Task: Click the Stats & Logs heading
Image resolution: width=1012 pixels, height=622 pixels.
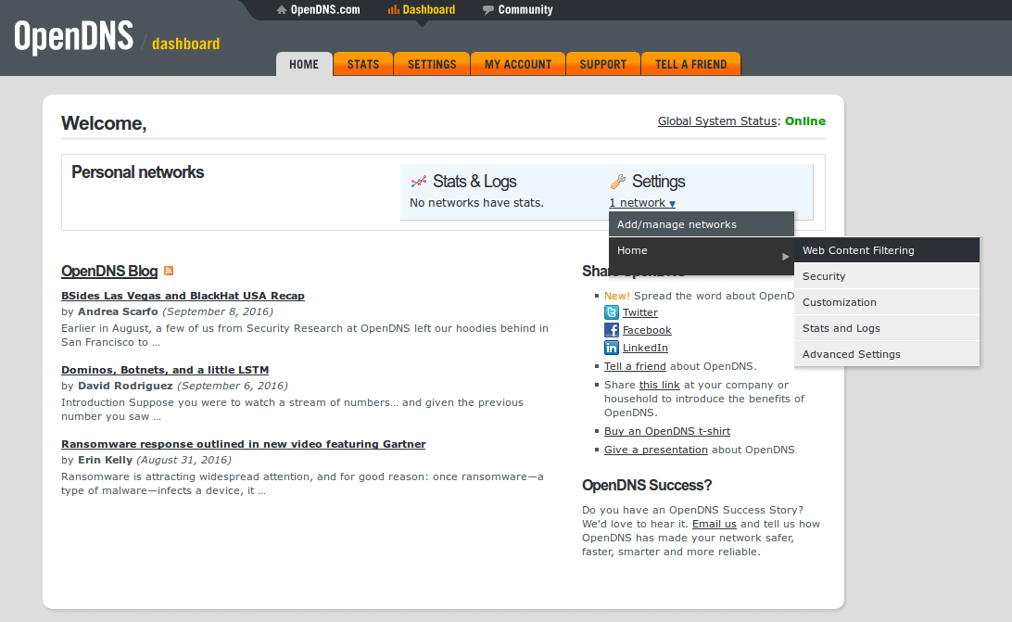Action: point(474,182)
